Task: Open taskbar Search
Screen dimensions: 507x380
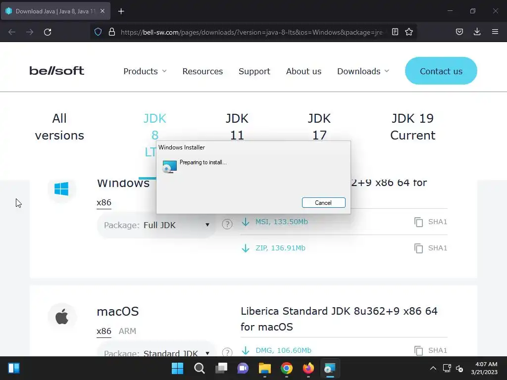Action: pos(199,368)
